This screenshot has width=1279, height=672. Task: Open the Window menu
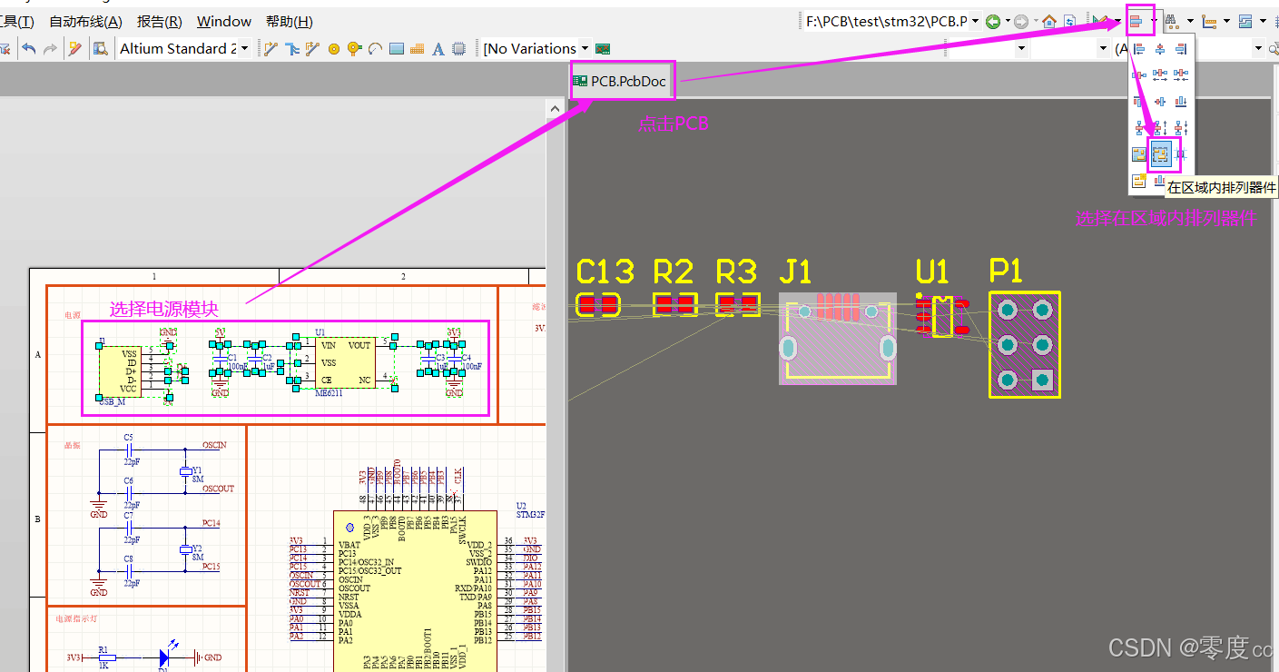click(224, 22)
